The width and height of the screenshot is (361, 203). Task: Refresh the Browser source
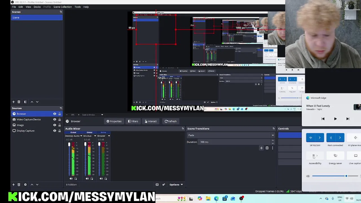[171, 121]
